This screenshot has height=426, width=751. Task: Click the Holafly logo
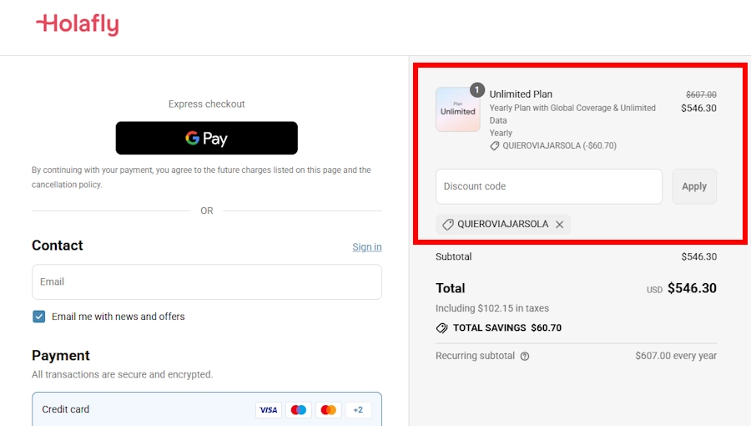click(x=77, y=25)
